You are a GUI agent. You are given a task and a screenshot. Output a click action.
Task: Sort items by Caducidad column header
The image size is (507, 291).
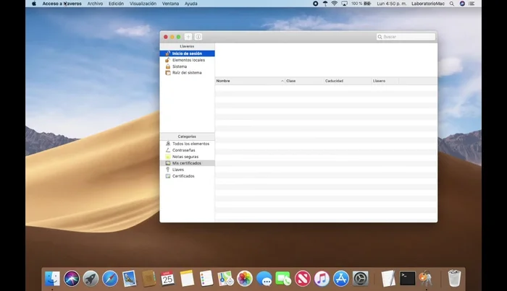click(x=346, y=81)
